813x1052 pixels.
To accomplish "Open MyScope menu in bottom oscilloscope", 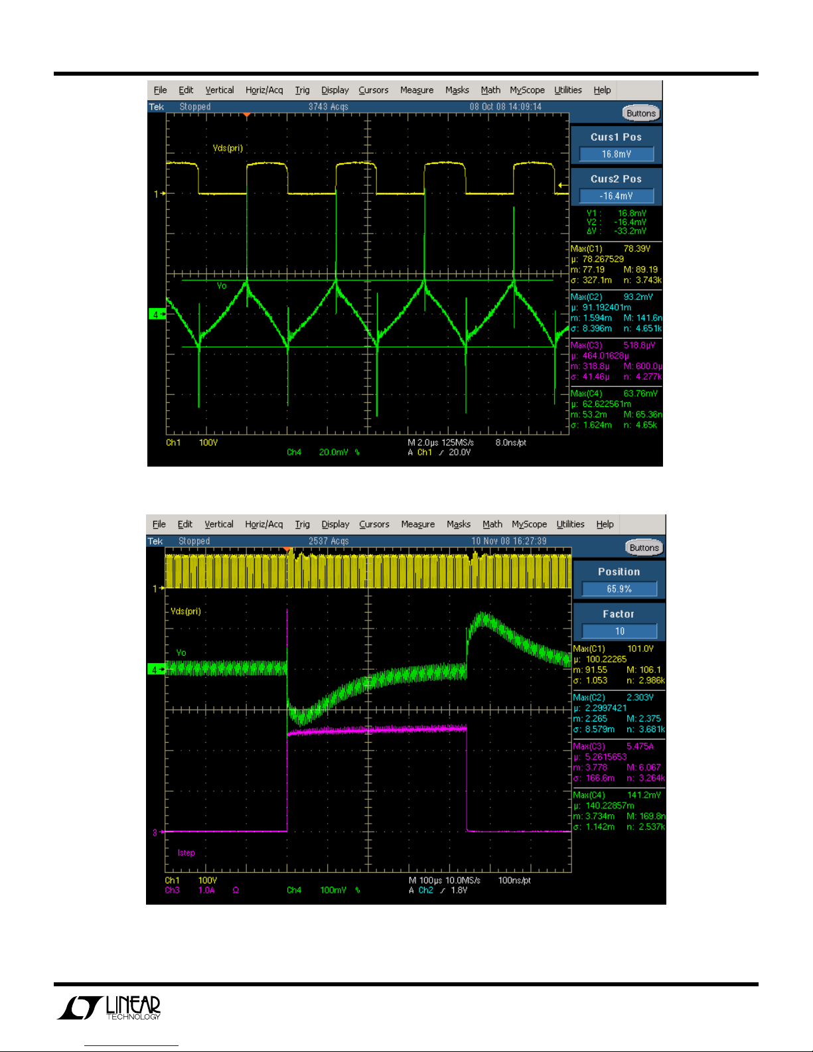I will (530, 524).
